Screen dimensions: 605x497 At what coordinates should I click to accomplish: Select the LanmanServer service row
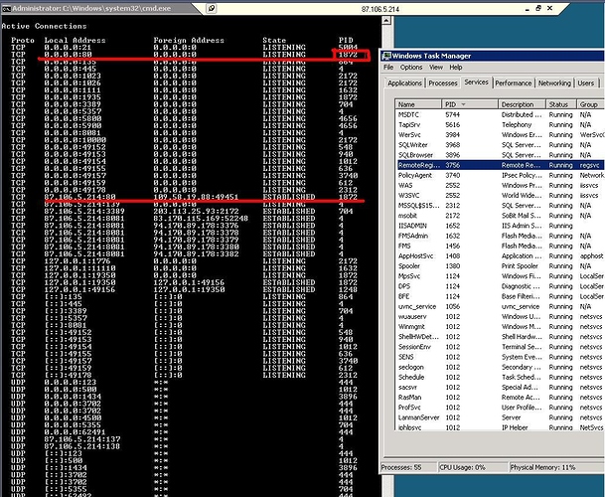(500, 417)
